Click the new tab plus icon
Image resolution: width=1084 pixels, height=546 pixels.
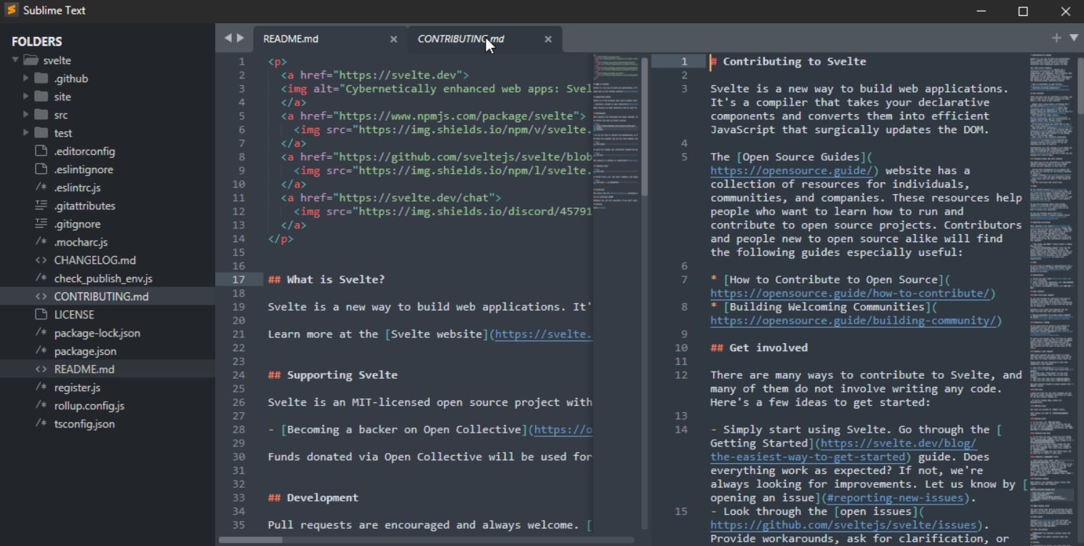tap(1056, 38)
